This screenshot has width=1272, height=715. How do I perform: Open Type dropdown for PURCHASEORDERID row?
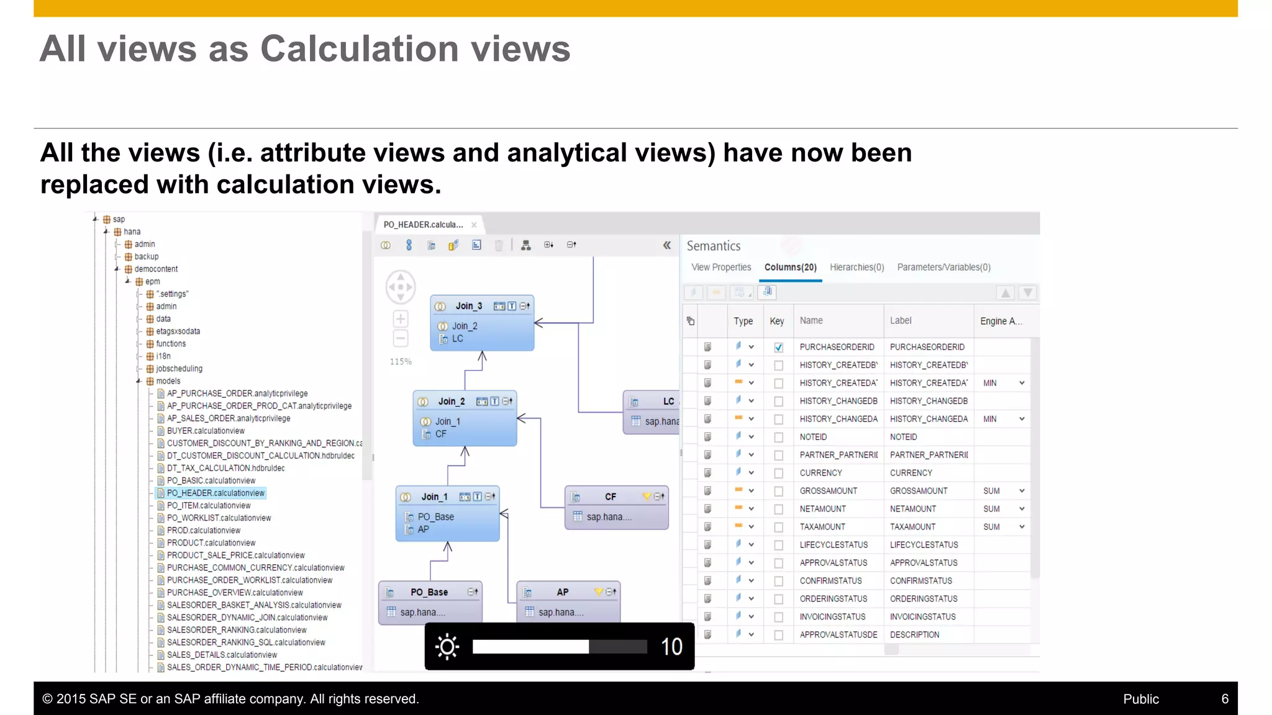point(751,347)
